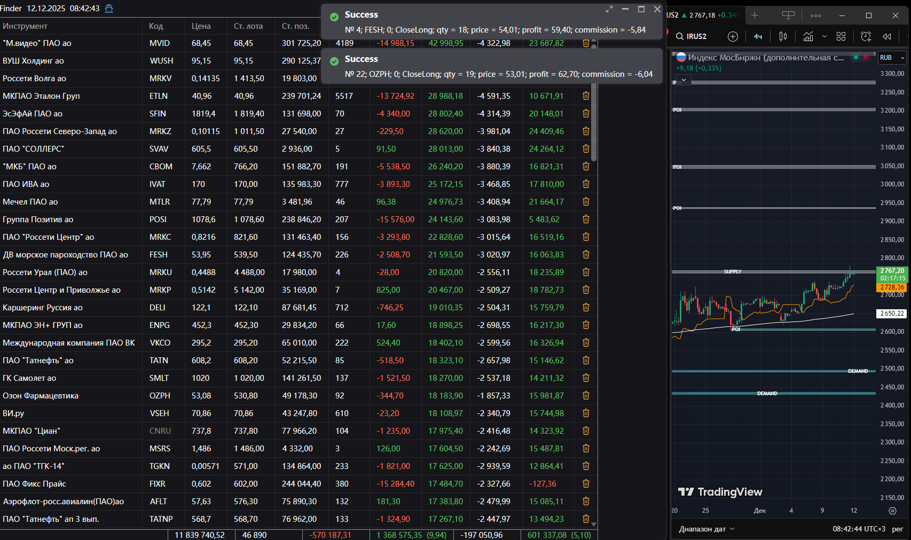Open the three-dots more menu in TradingView

pyautogui.click(x=815, y=15)
